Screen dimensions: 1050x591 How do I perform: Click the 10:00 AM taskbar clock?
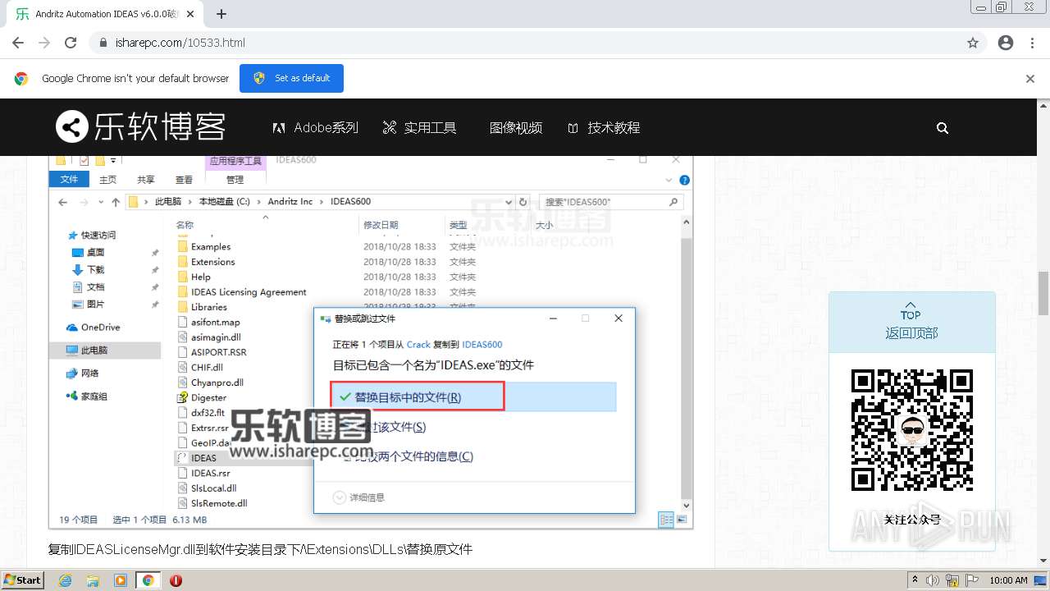coord(1008,580)
